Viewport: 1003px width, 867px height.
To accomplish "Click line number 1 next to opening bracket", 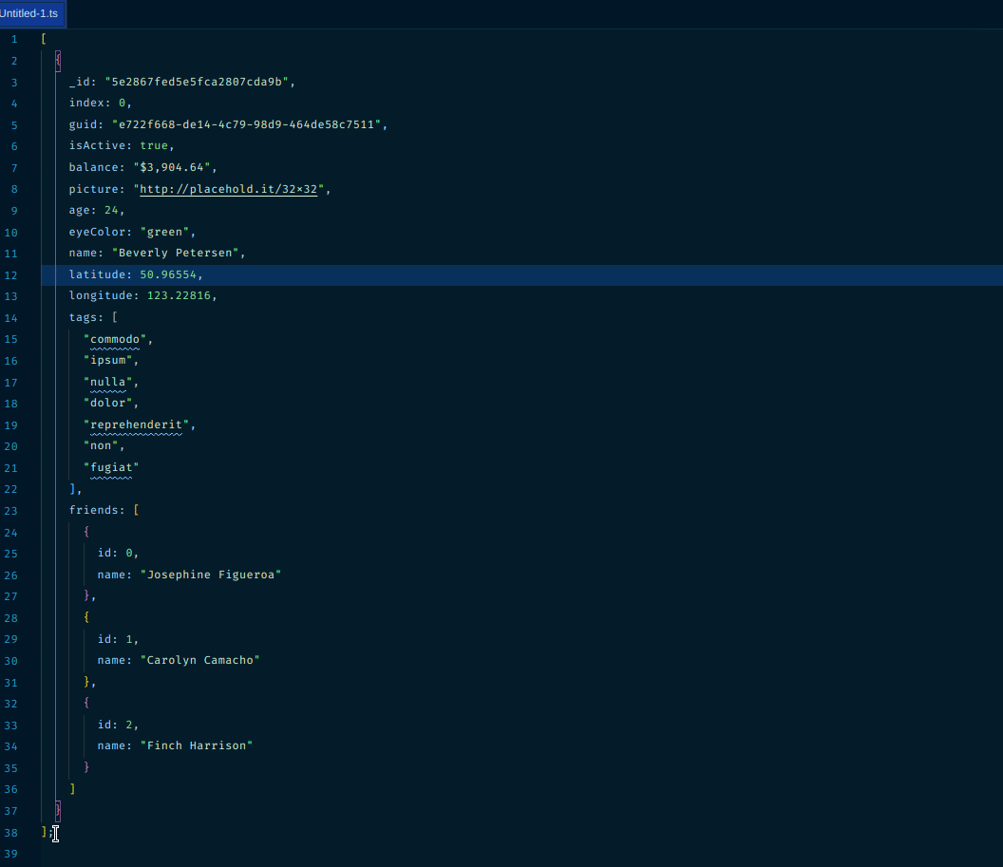I will (x=13, y=39).
